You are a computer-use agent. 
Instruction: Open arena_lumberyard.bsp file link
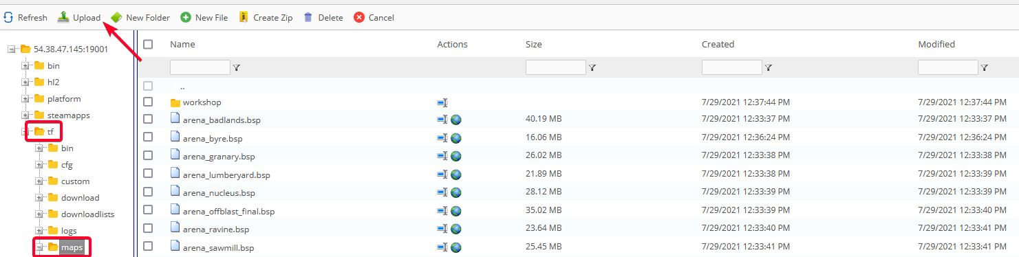(226, 175)
